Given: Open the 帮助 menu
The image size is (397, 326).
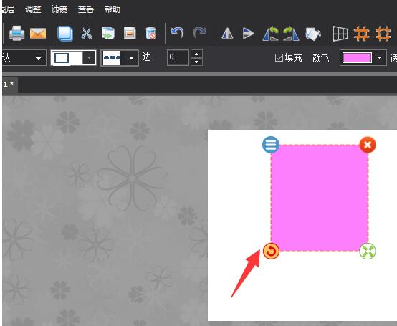Looking at the screenshot, I should click(x=113, y=9).
